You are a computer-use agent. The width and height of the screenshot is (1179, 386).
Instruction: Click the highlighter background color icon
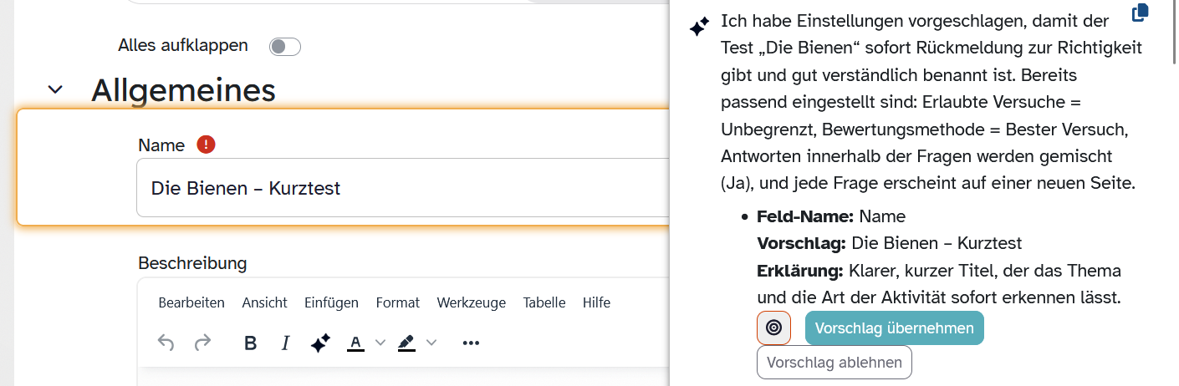(406, 343)
